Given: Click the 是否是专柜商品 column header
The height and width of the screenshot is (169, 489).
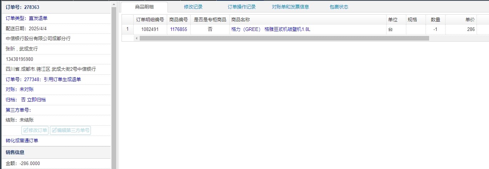Looking at the screenshot, I should (x=210, y=20).
